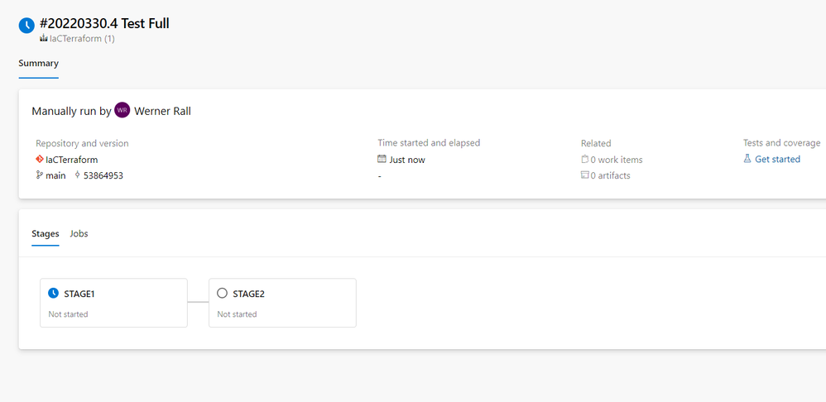826x402 pixels.
Task: Switch to the Jobs tab
Action: pos(79,234)
